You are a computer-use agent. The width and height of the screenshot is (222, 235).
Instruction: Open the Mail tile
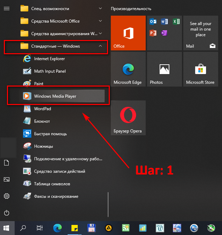(x=201, y=33)
